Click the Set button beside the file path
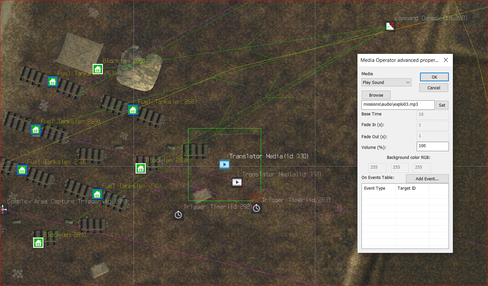The width and height of the screenshot is (488, 286). coord(442,105)
